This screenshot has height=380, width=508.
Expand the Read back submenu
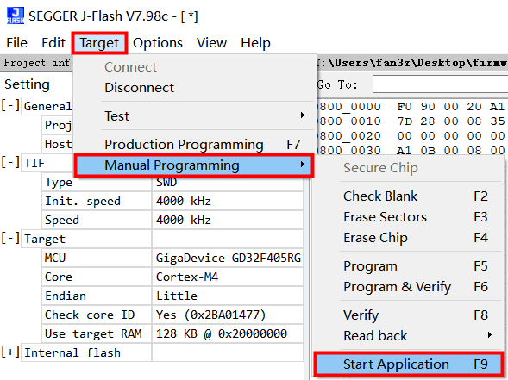pos(490,335)
